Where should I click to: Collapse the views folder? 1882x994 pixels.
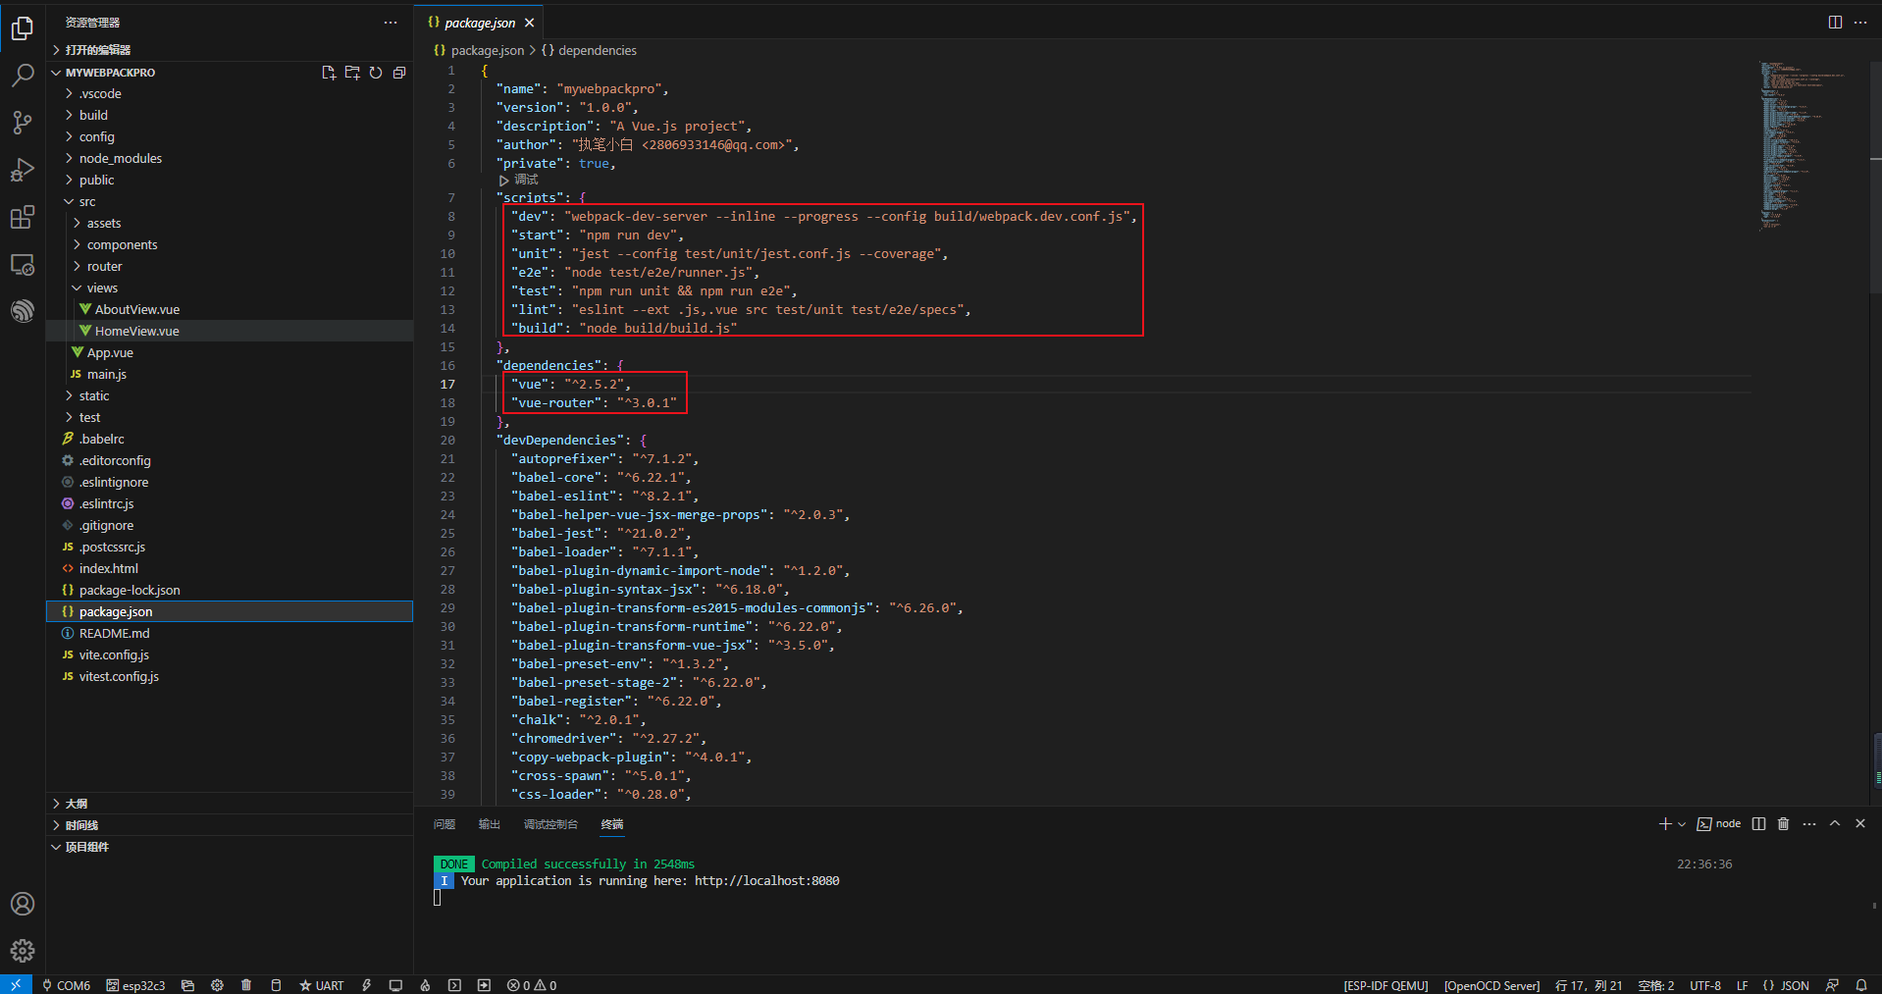[x=102, y=288]
